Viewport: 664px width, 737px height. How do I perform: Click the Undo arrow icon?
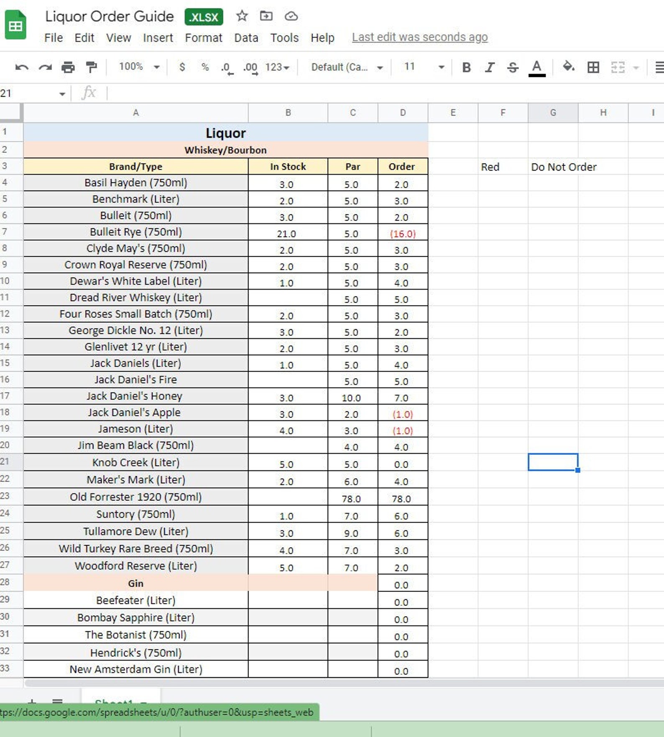tap(22, 67)
